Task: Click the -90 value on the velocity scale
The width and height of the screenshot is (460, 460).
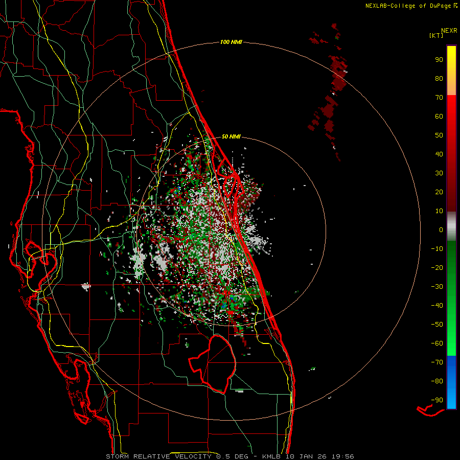Action: [436, 400]
